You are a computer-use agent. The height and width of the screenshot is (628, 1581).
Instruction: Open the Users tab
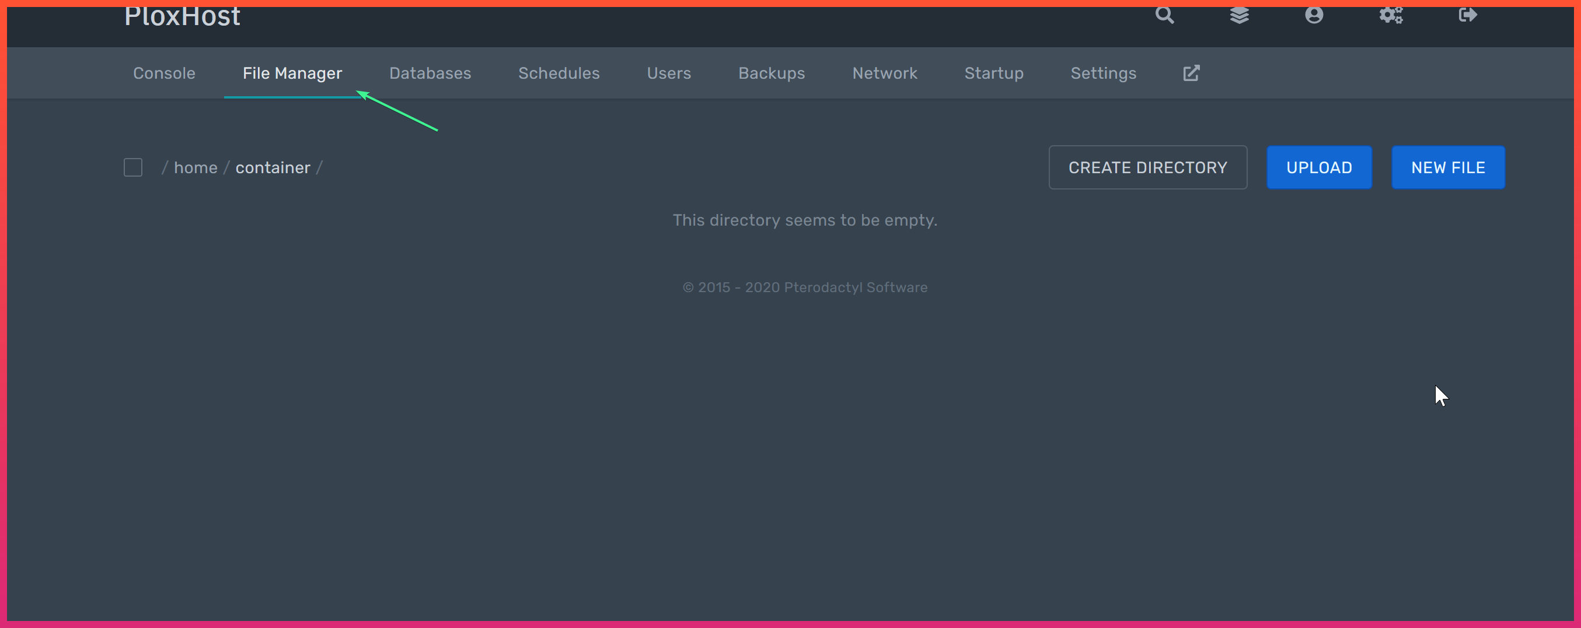668,73
